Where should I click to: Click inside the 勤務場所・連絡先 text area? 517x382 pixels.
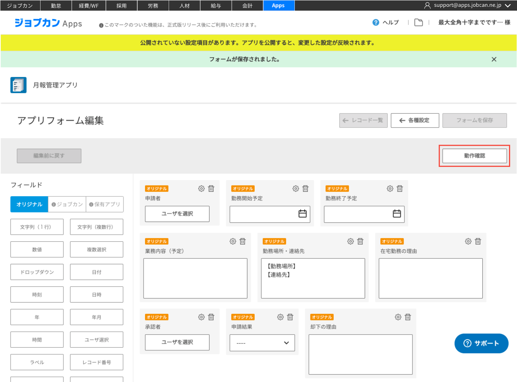(313, 284)
